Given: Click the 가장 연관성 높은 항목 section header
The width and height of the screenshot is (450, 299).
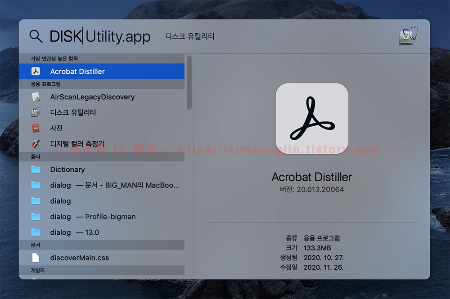Looking at the screenshot, I should click(x=102, y=58).
